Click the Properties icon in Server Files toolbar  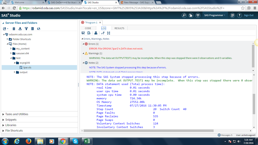[x=33, y=29]
